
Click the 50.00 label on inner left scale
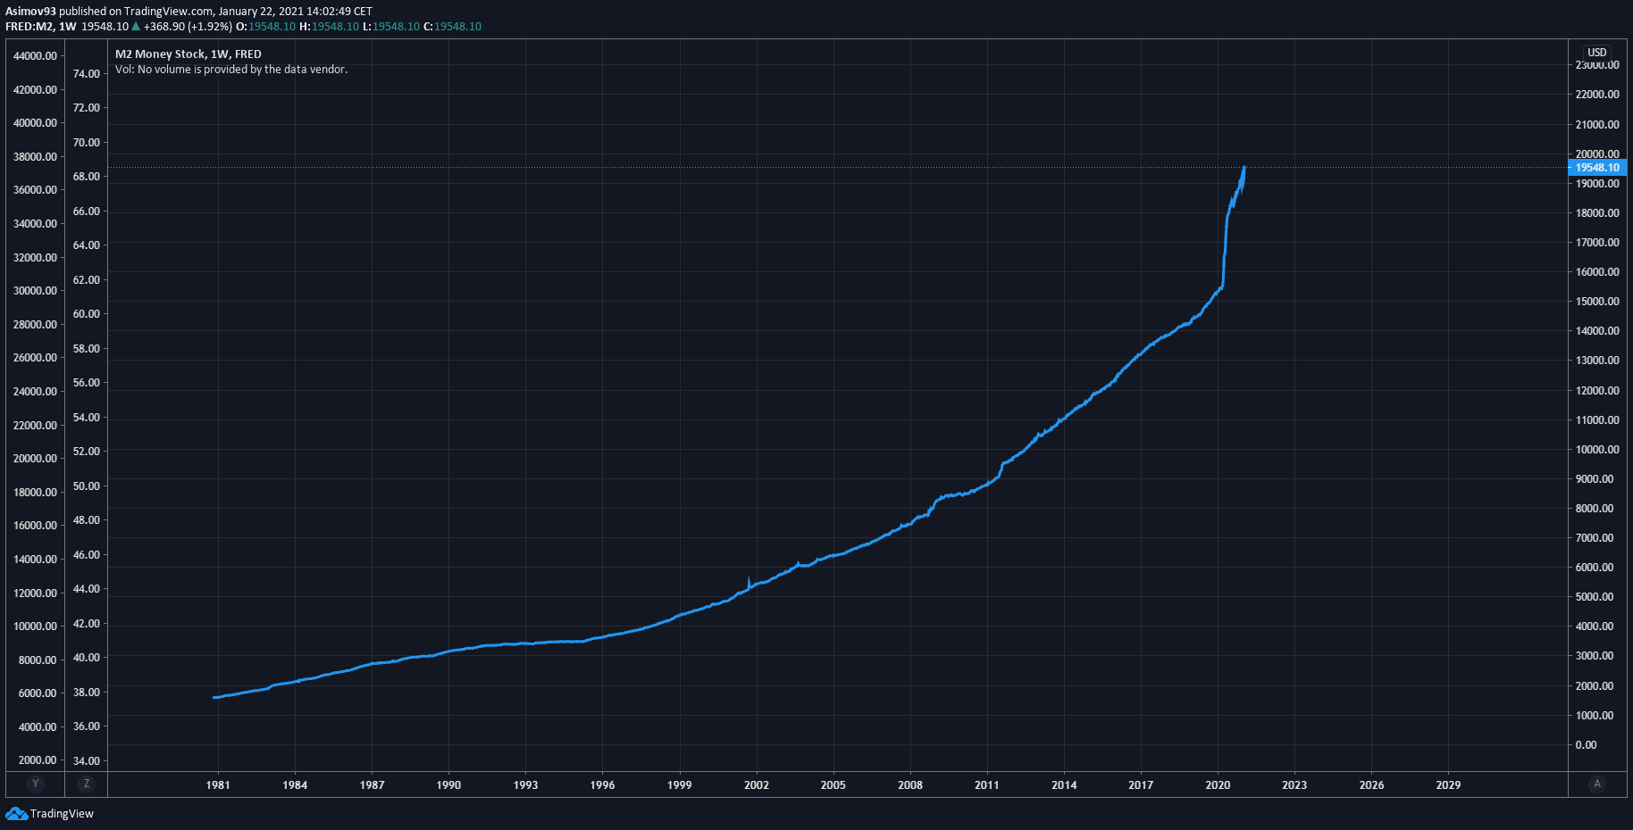coord(87,486)
